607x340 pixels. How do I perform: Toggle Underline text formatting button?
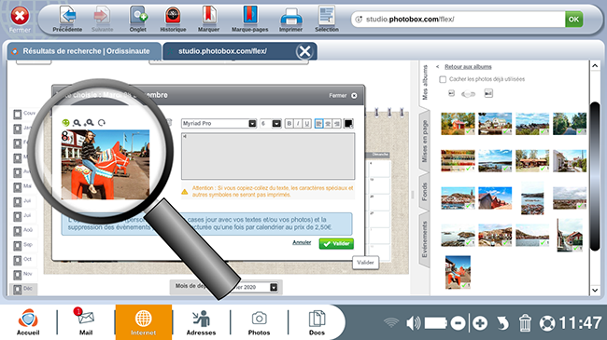[x=307, y=124]
